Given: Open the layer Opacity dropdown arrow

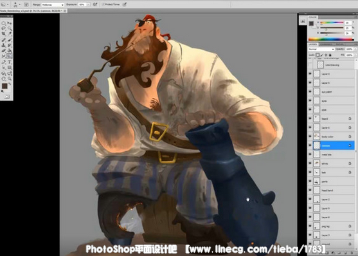Looking at the screenshot, I should point(355,50).
